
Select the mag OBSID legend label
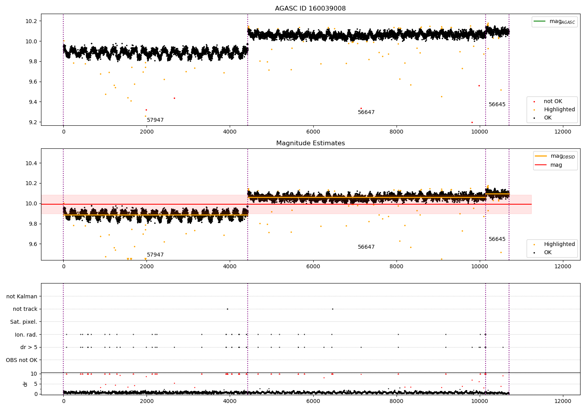click(563, 156)
